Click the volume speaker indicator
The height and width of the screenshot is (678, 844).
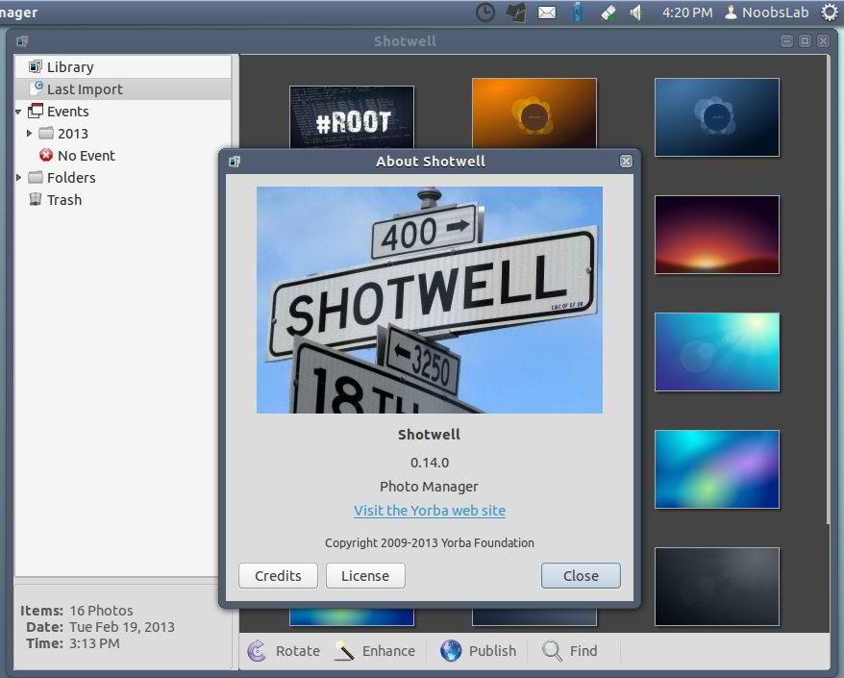[x=636, y=13]
